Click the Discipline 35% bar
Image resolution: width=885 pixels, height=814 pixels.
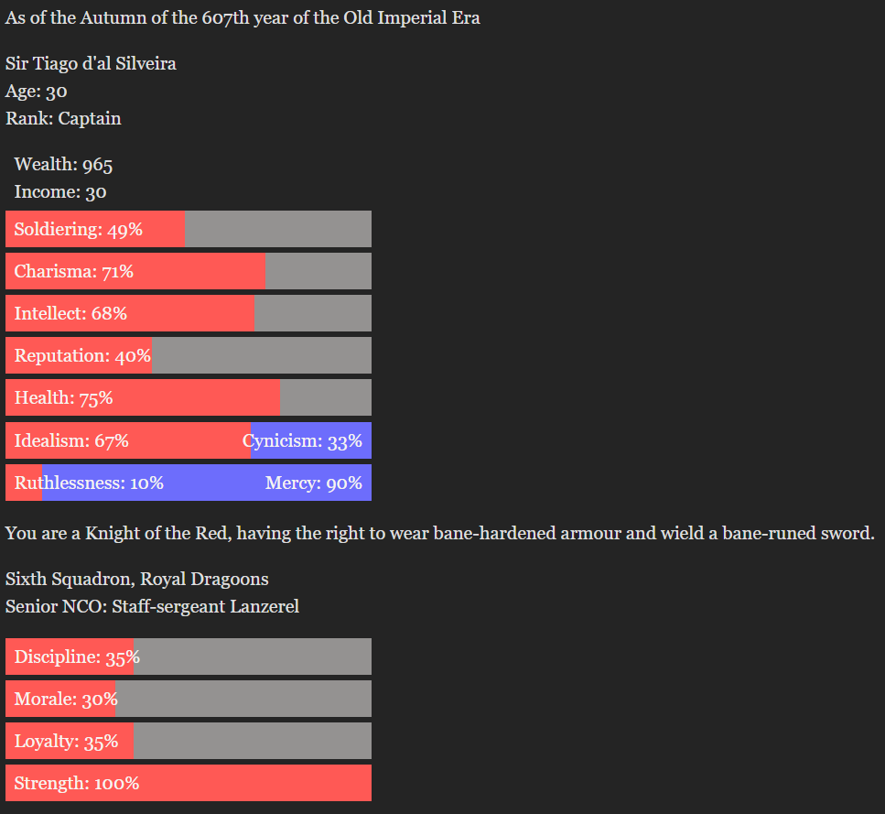click(188, 657)
